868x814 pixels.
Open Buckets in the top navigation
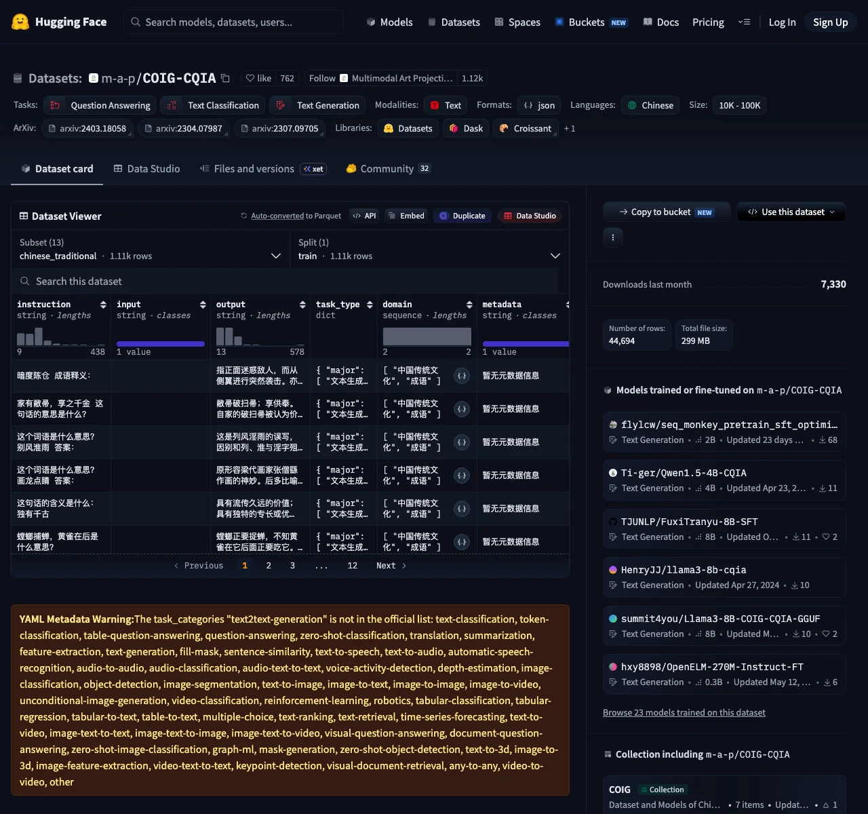(591, 22)
